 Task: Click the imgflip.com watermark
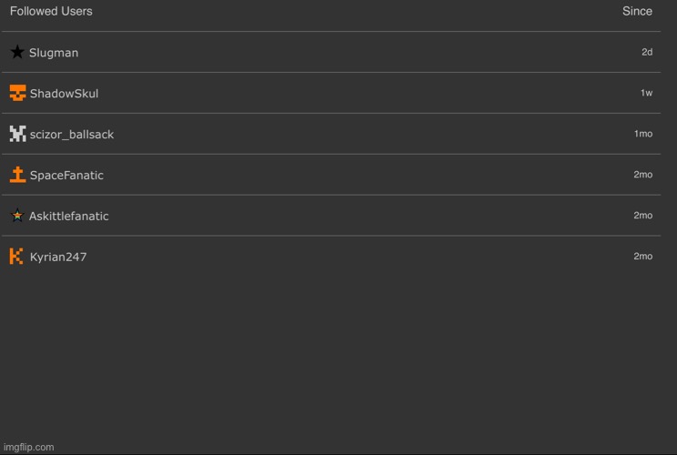(x=32, y=447)
